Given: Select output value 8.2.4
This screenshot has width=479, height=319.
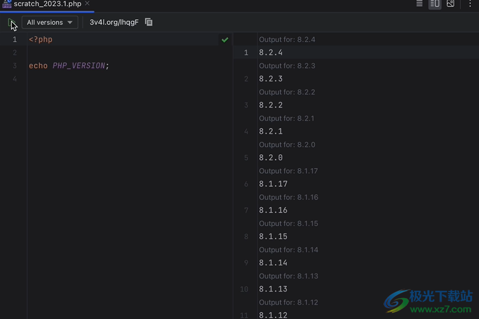Looking at the screenshot, I should click(271, 53).
